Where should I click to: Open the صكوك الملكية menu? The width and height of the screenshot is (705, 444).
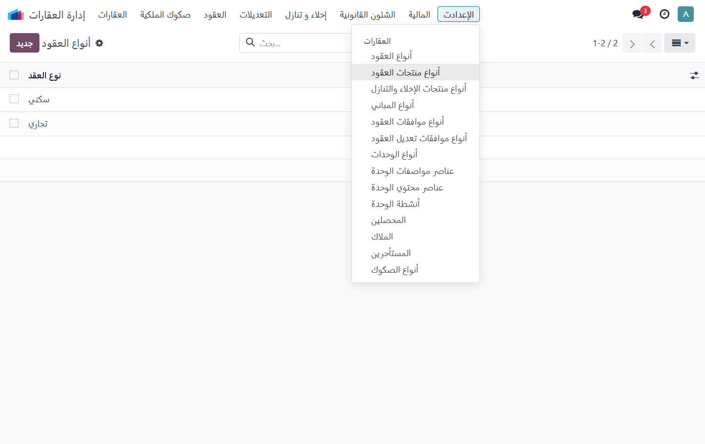click(x=165, y=14)
